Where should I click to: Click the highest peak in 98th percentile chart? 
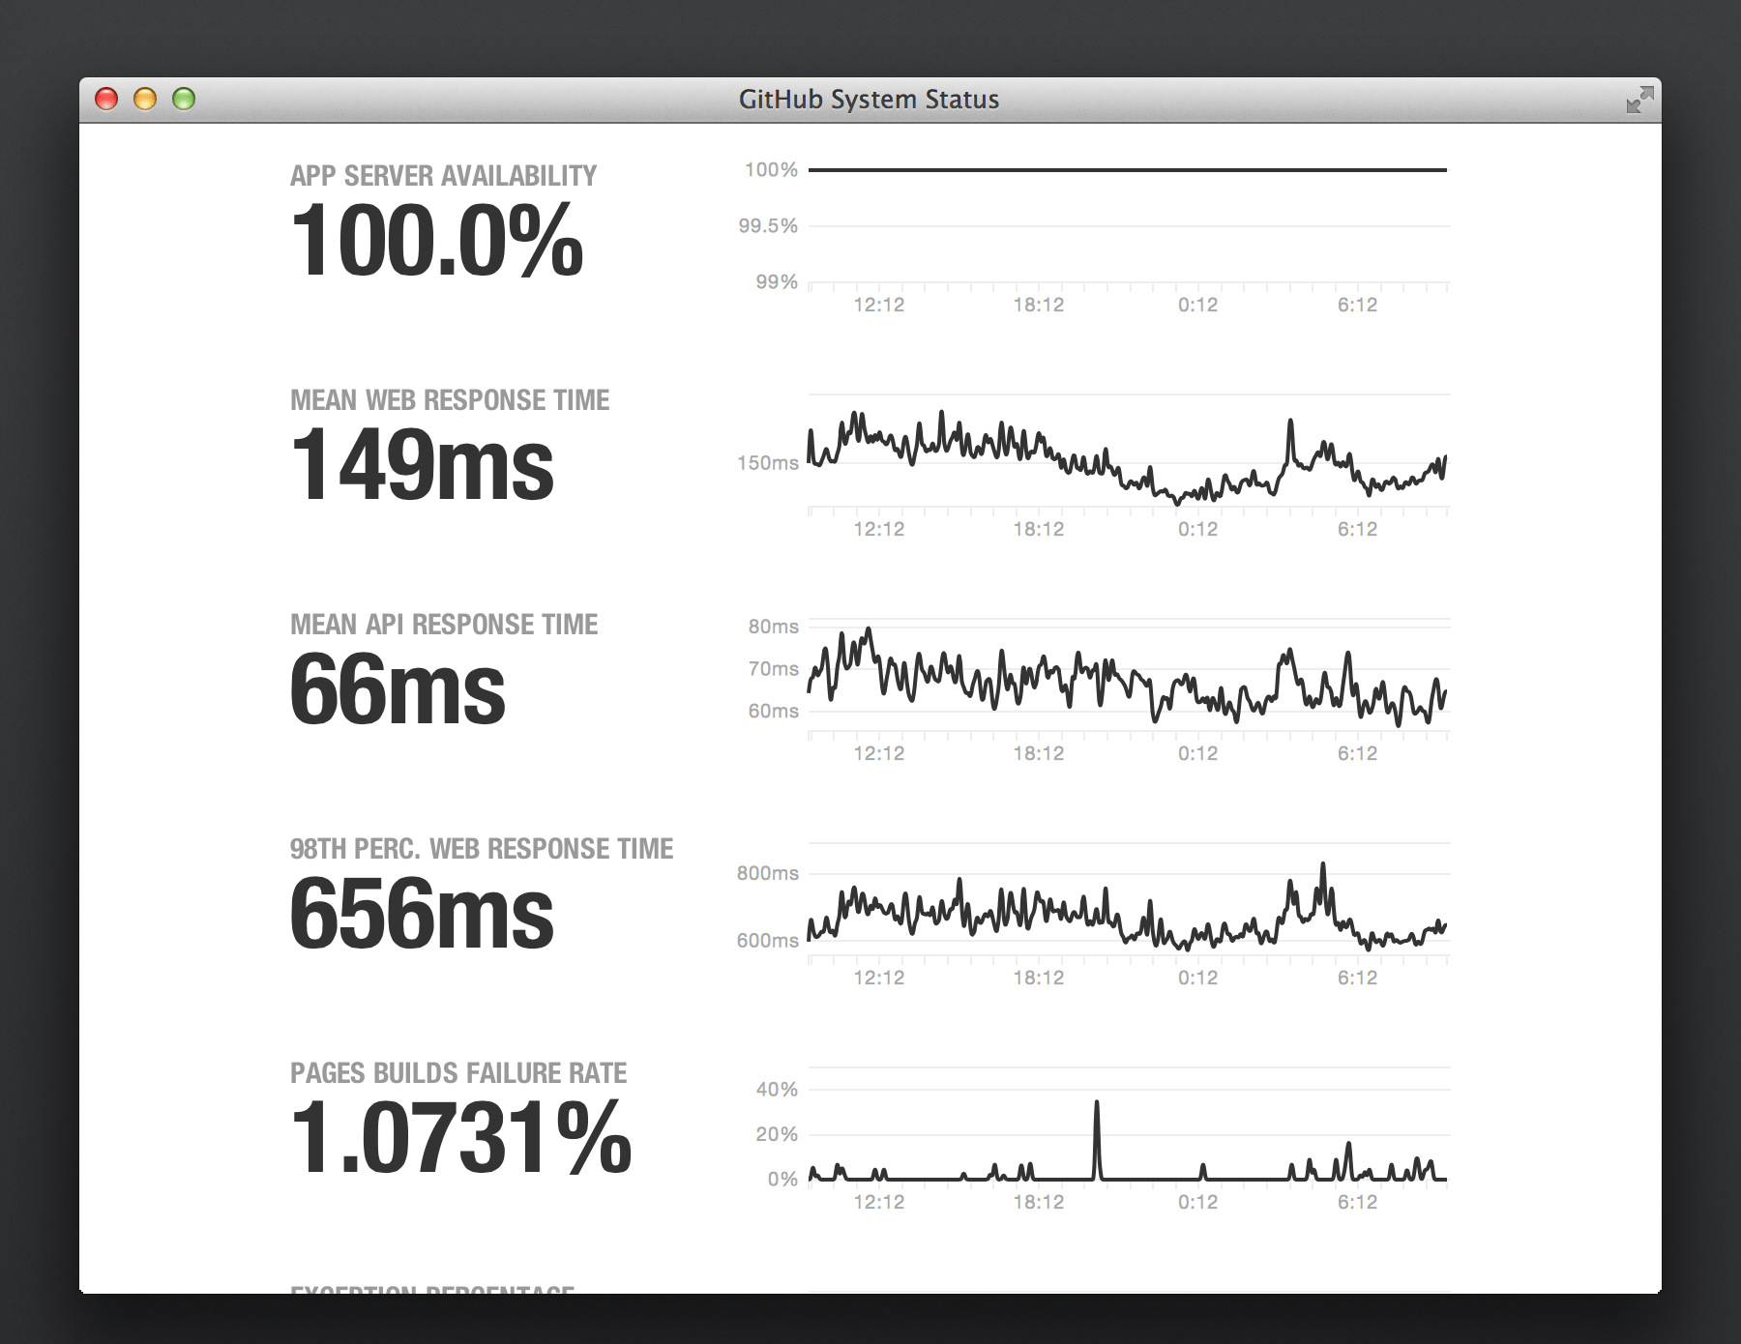pos(1322,866)
